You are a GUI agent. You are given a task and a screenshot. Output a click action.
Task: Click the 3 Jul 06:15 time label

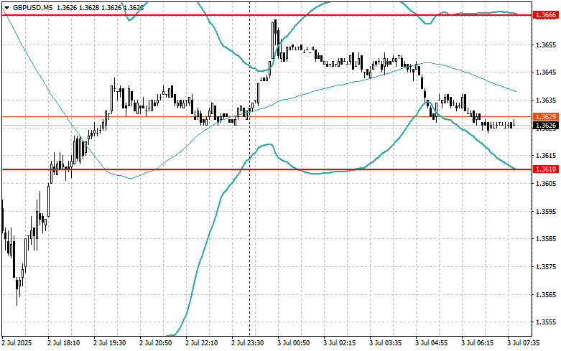(x=477, y=343)
